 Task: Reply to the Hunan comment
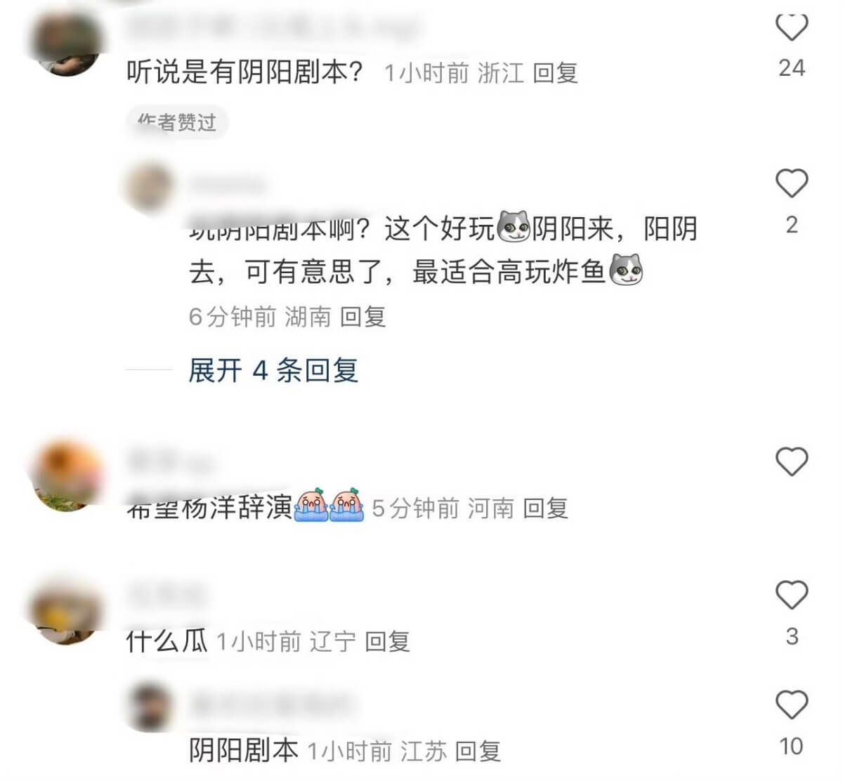363,317
